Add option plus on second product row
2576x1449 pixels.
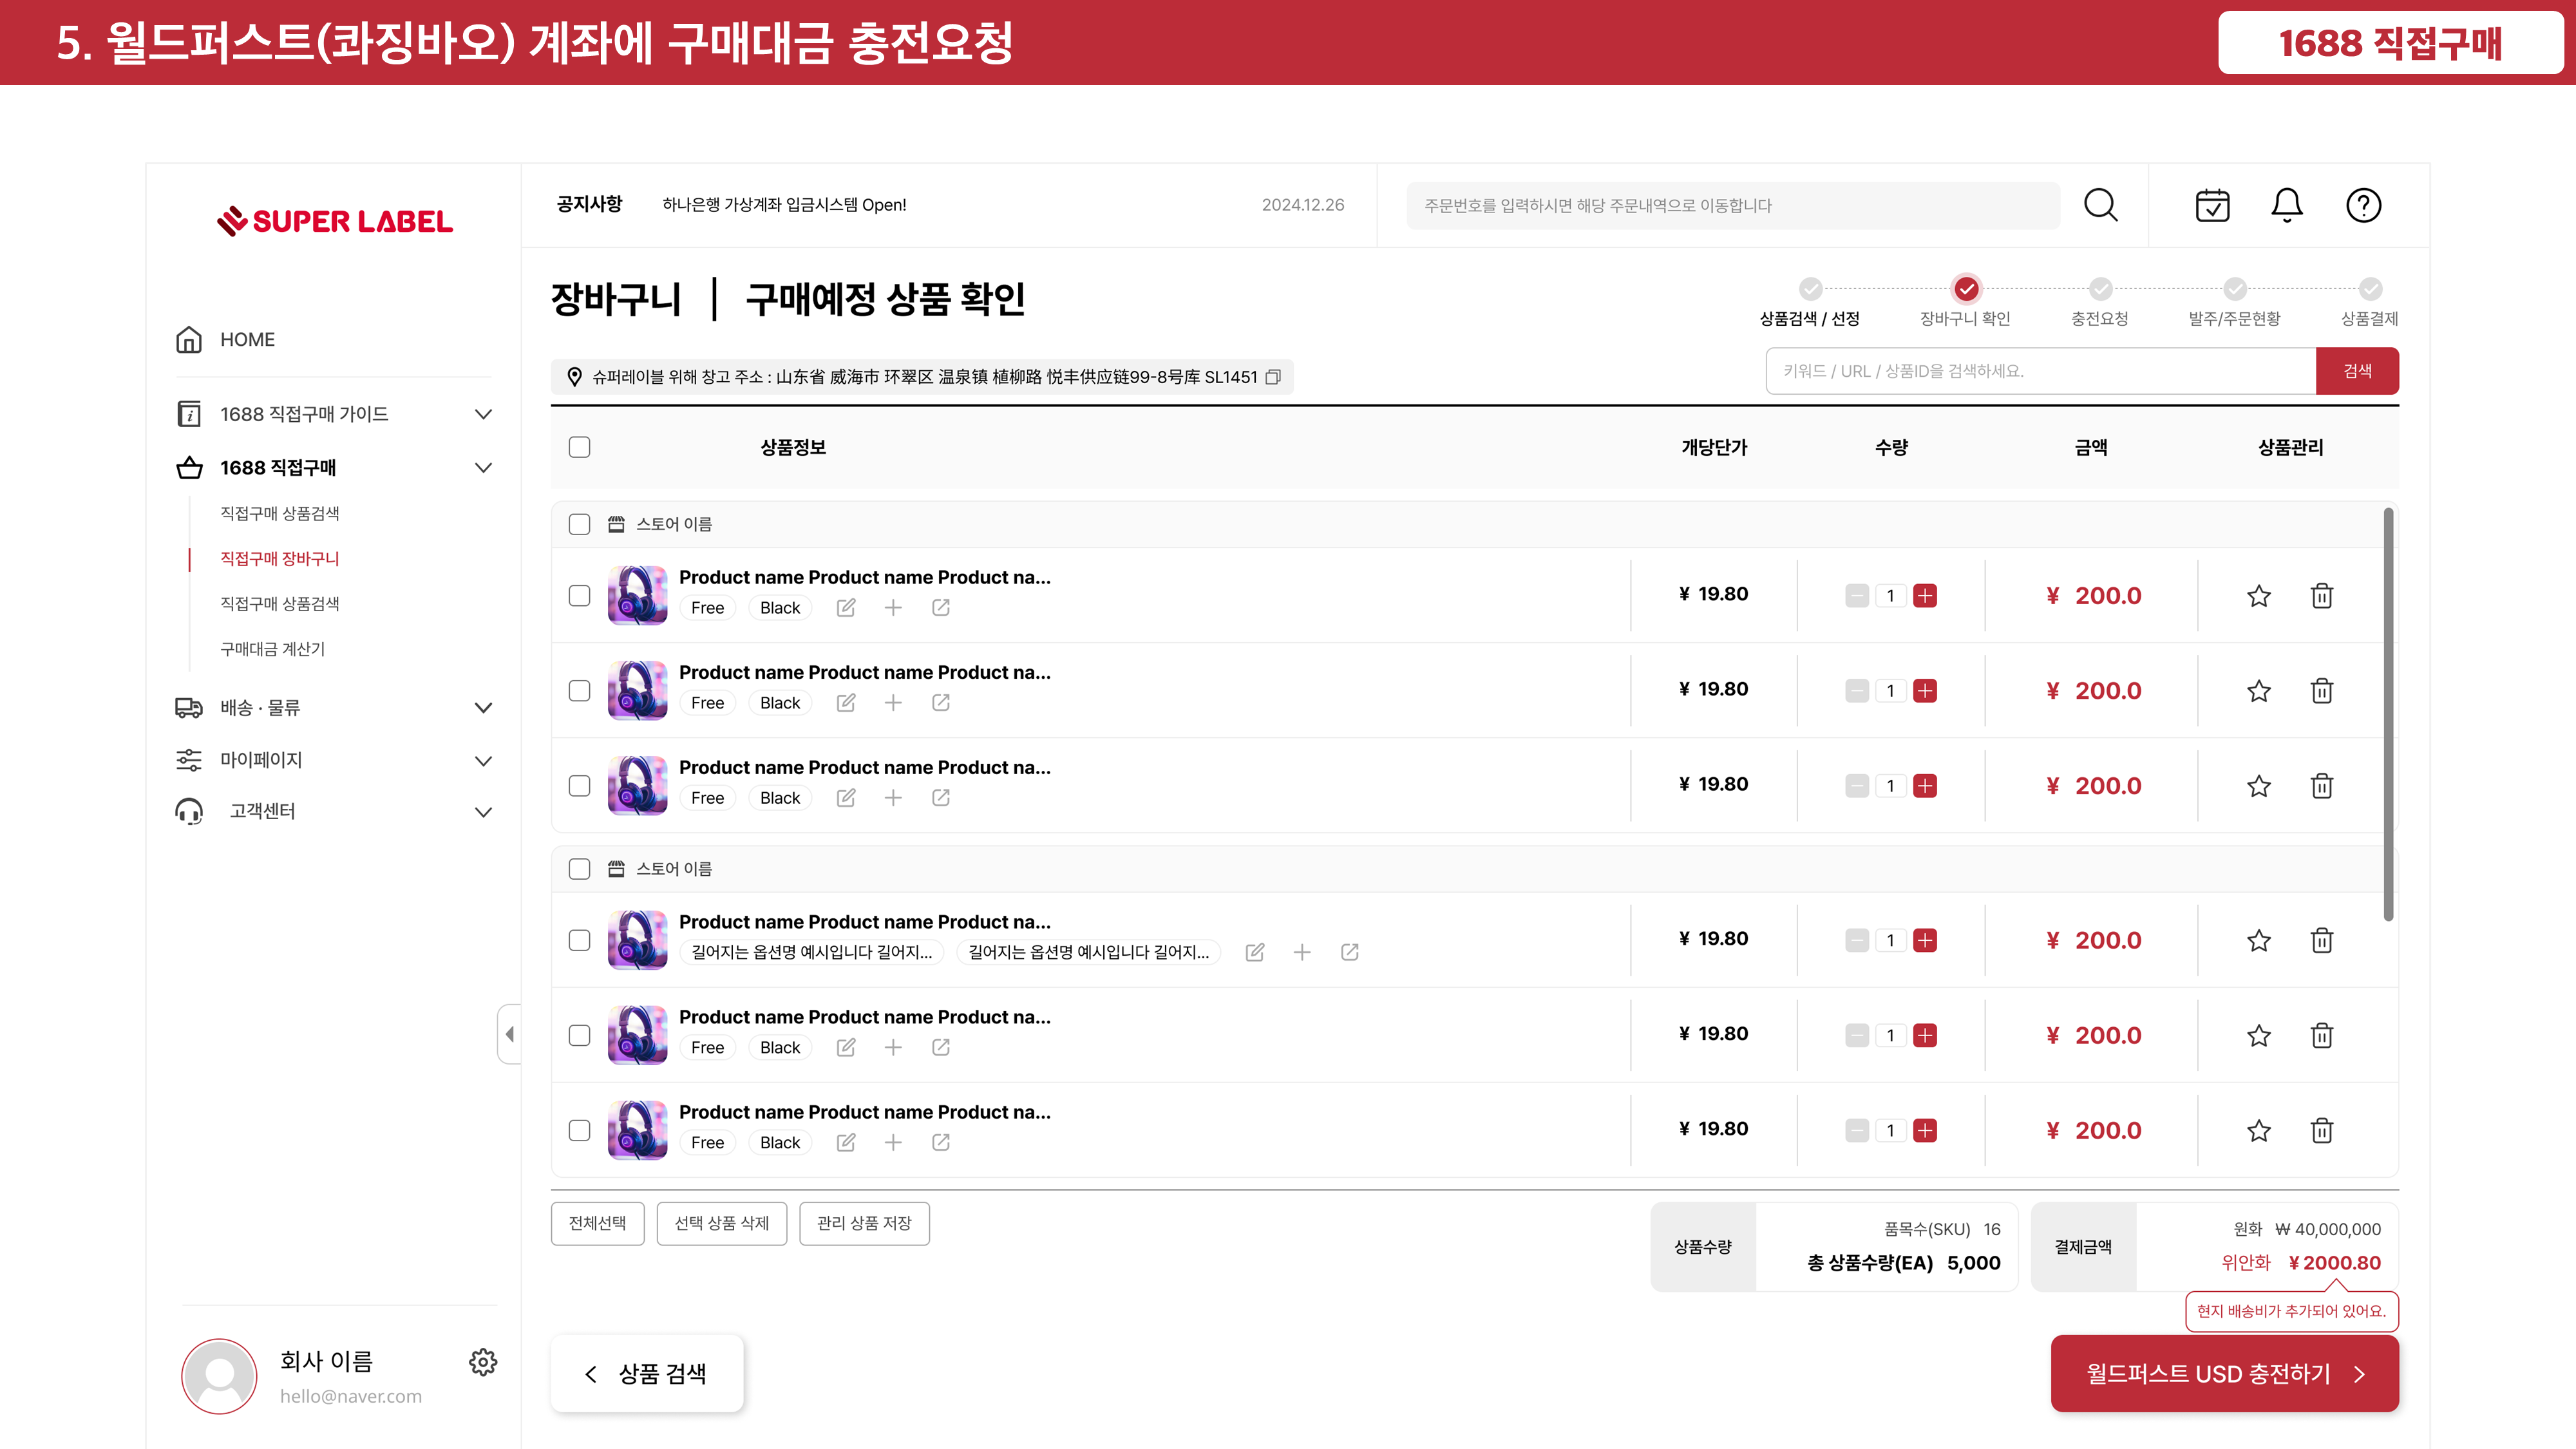point(893,703)
